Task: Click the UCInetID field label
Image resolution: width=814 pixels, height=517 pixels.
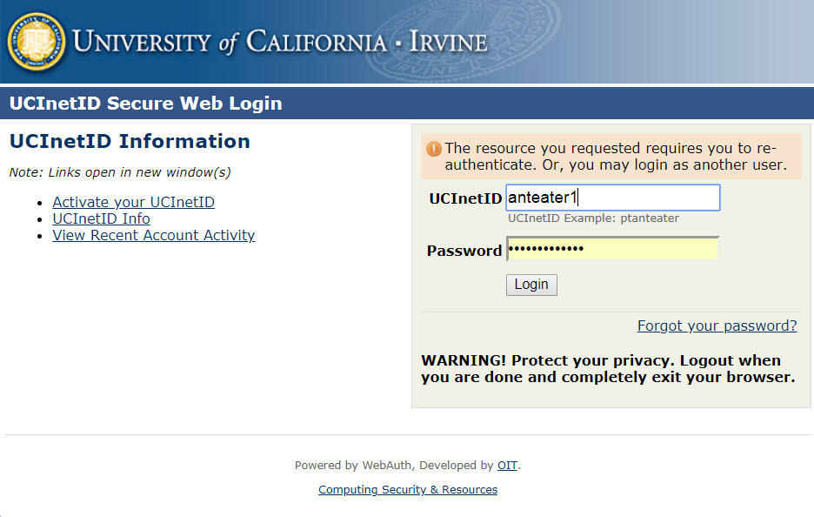Action: coord(465,198)
